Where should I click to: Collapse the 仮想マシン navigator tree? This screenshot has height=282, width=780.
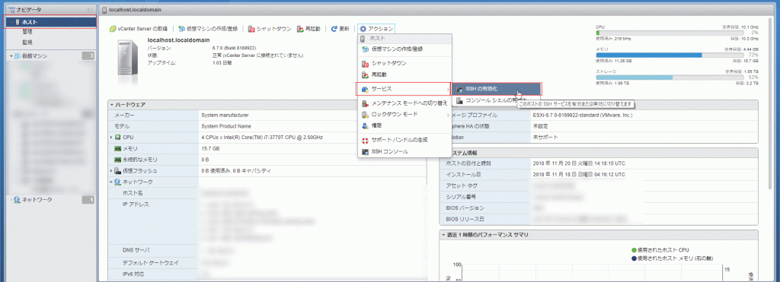click(x=11, y=56)
